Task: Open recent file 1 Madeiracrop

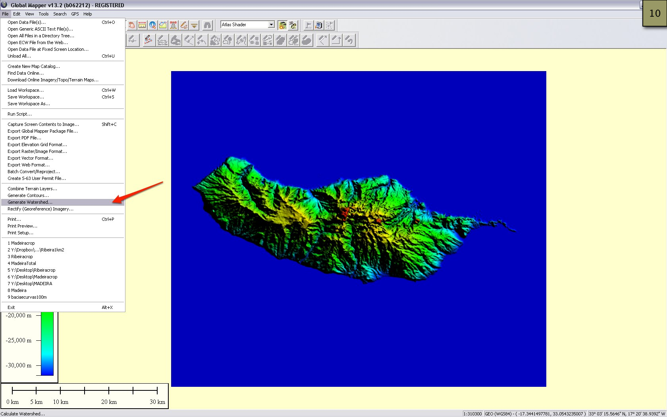Action: pos(63,243)
